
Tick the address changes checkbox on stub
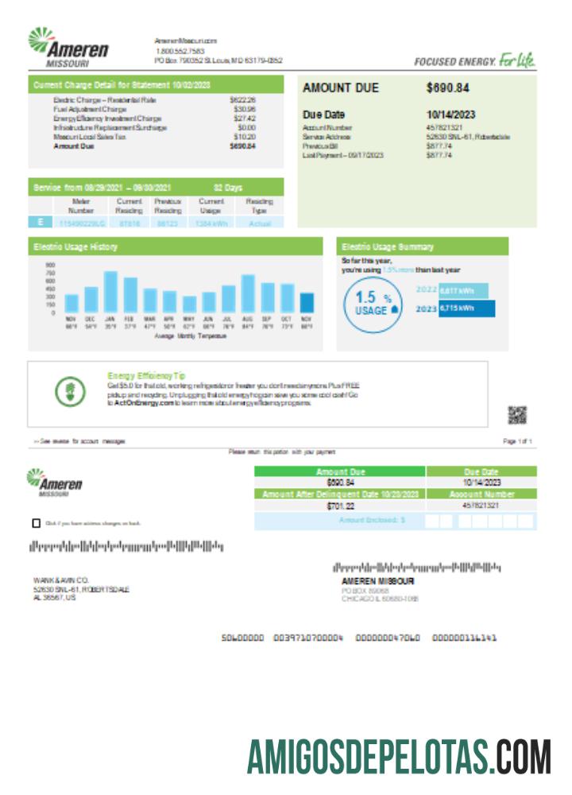click(36, 523)
